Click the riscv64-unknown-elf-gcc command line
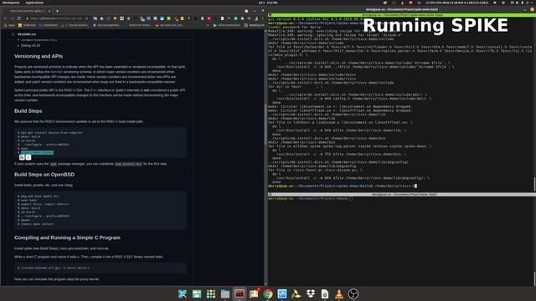Viewport: 536px width, 301px height. (x=54, y=268)
